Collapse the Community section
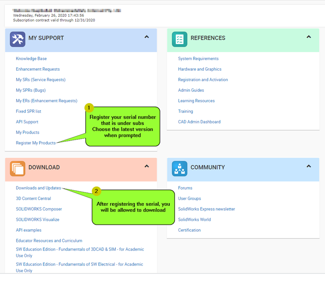This screenshot has width=325, height=283. pyautogui.click(x=309, y=166)
